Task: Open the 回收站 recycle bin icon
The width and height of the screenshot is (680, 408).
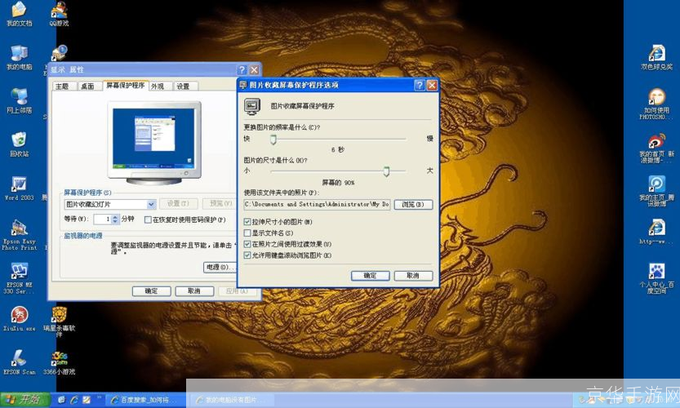Action: point(19,144)
